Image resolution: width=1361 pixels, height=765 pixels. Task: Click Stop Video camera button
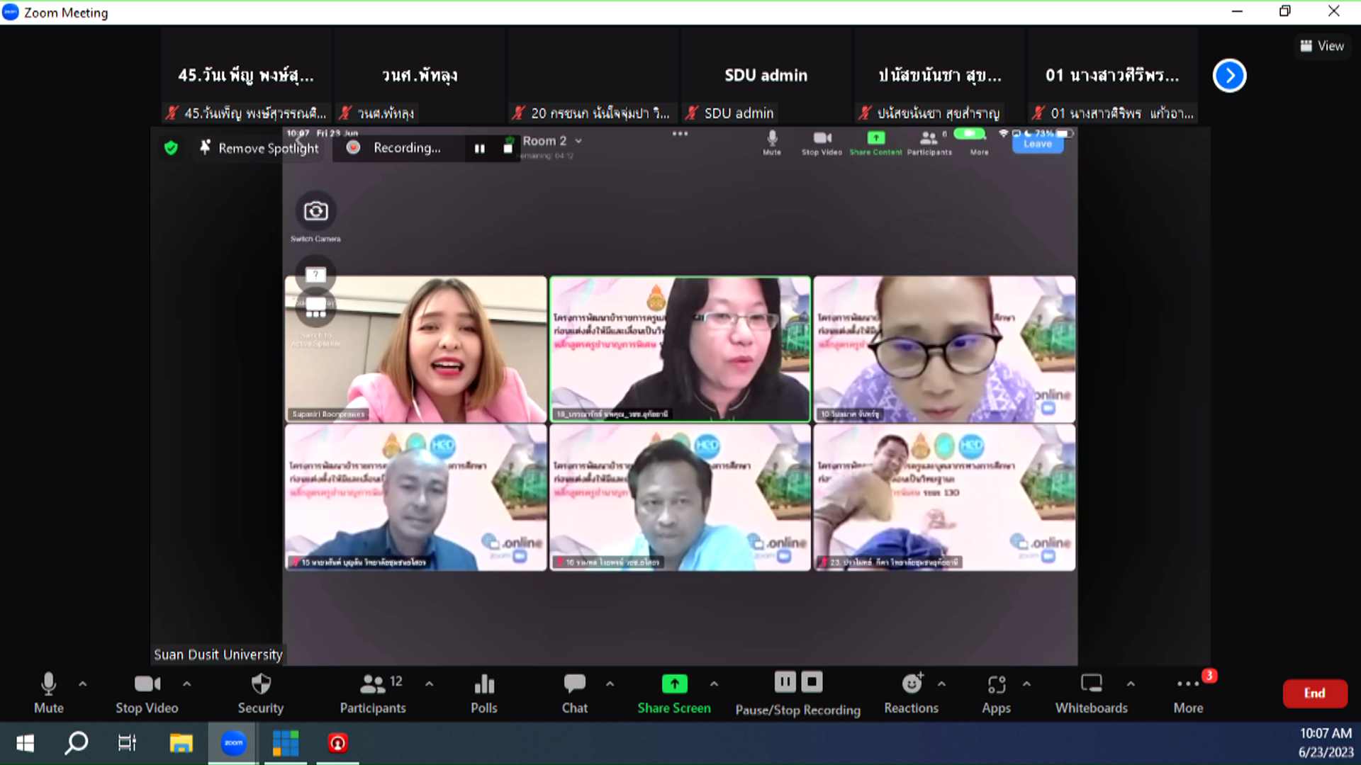click(x=147, y=693)
